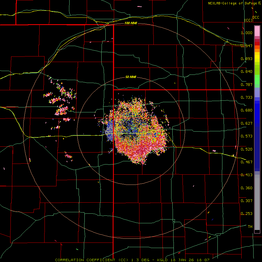Pick the bright green color bar segment
The height and width of the screenshot is (262, 262).
257,79
